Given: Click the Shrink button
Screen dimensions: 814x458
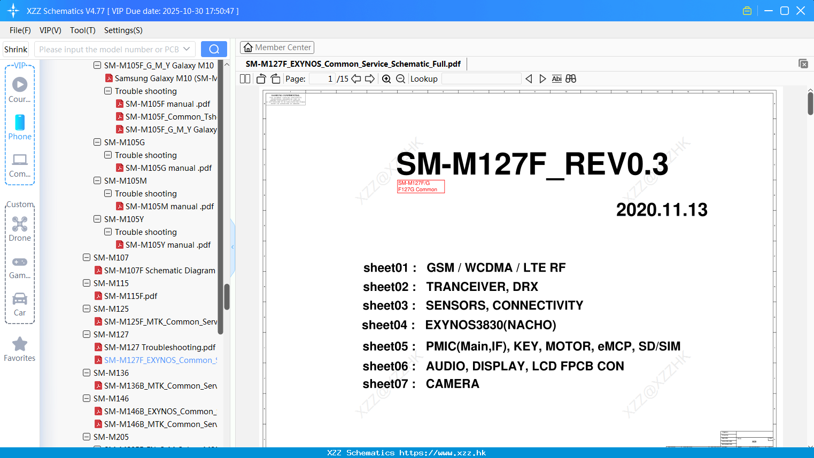Looking at the screenshot, I should point(16,49).
